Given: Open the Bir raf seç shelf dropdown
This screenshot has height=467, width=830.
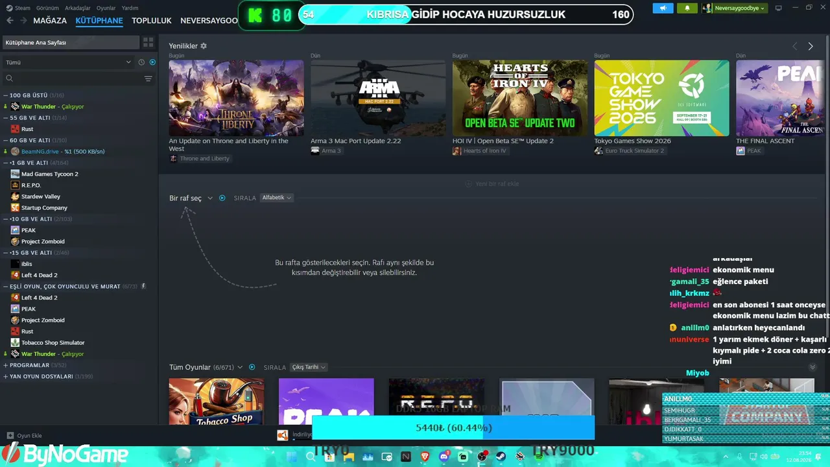Looking at the screenshot, I should pos(191,198).
